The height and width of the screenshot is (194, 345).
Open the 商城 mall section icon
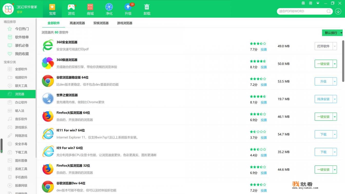click(x=90, y=7)
